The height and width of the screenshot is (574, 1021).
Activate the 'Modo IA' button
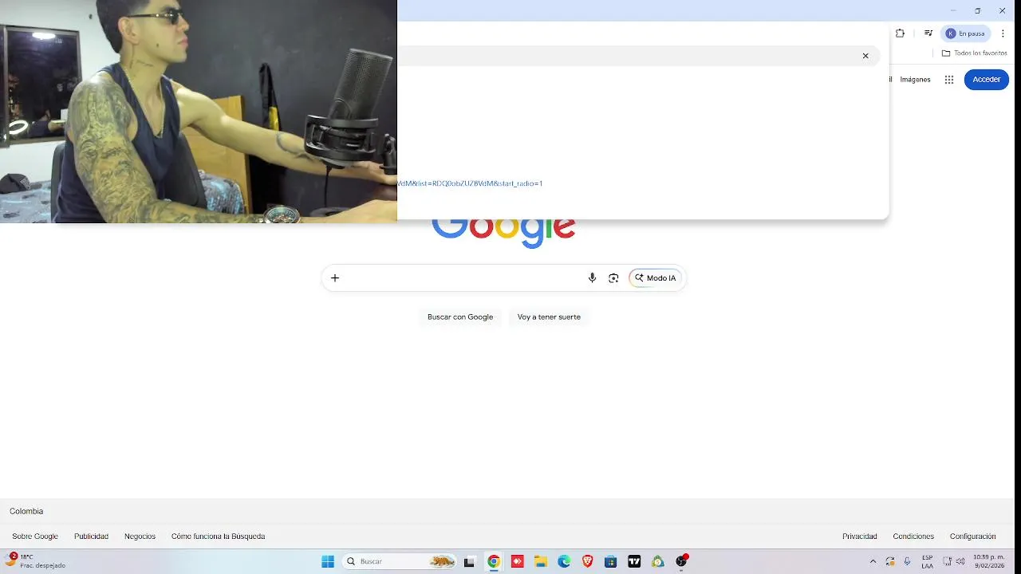coord(655,278)
